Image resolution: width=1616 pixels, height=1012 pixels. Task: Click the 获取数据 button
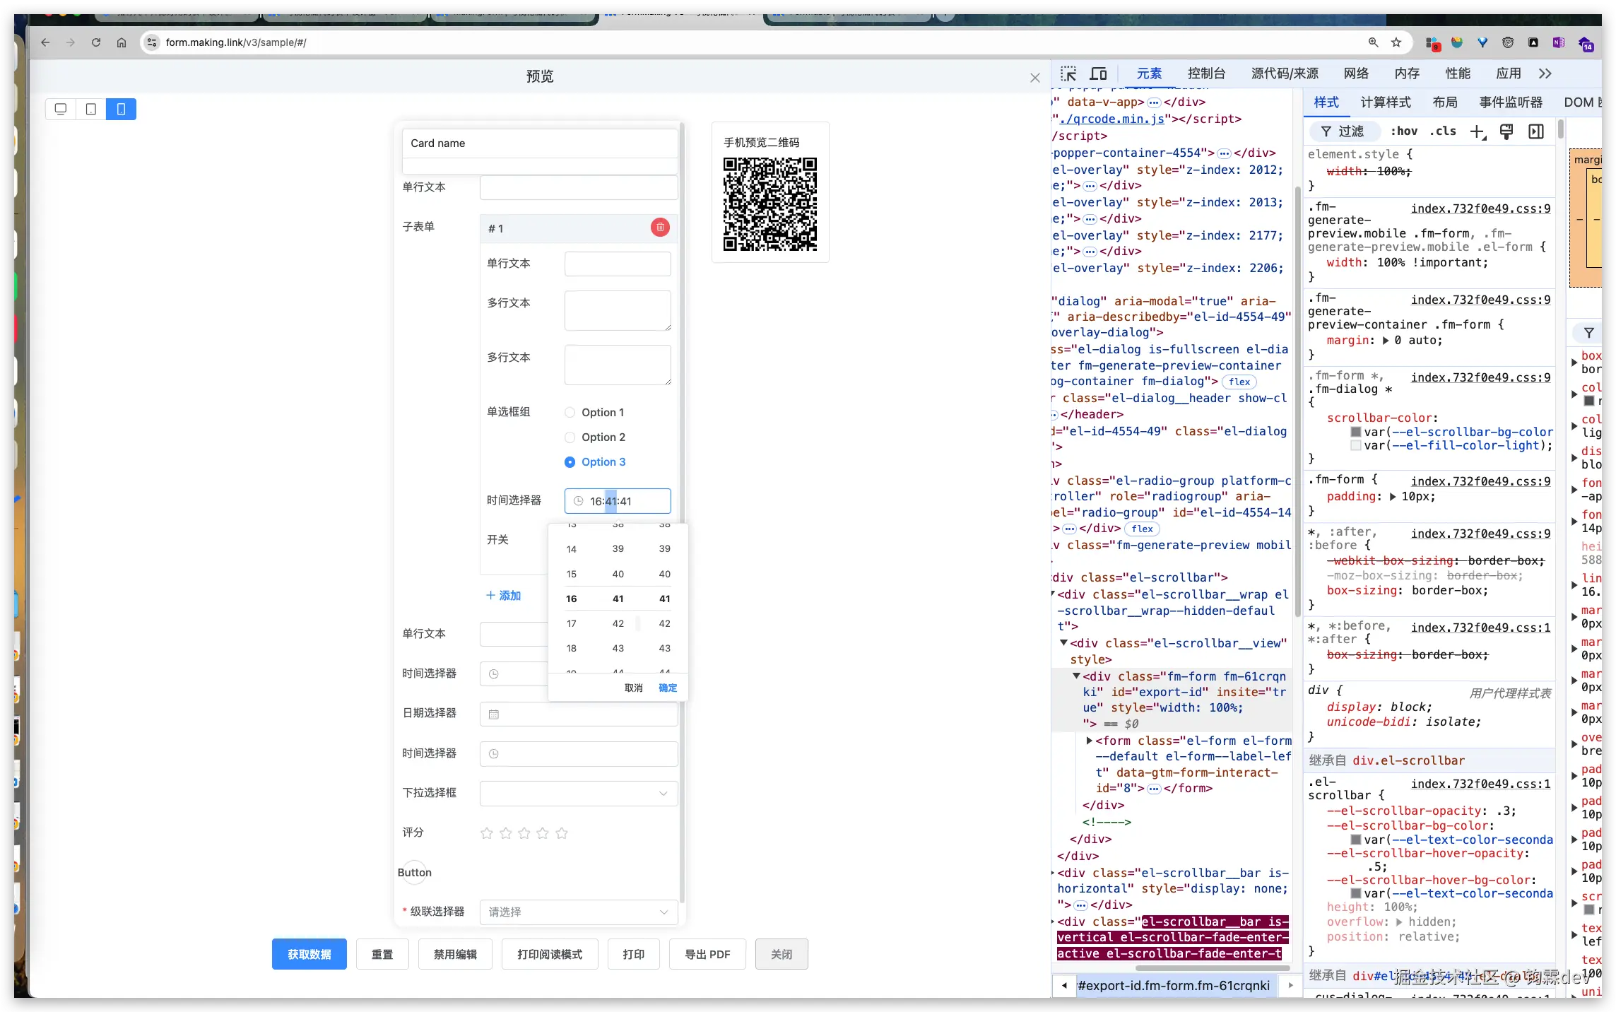[x=309, y=954]
